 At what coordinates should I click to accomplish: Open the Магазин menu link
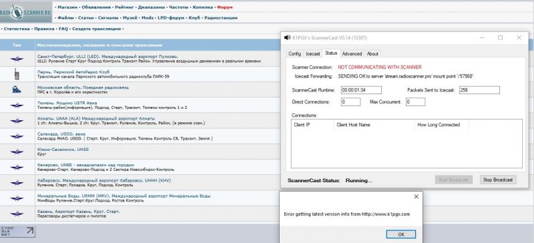pyautogui.click(x=67, y=7)
